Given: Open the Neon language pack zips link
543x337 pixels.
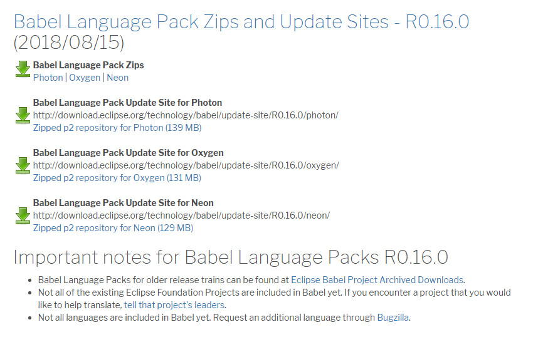Looking at the screenshot, I should (x=118, y=78).
